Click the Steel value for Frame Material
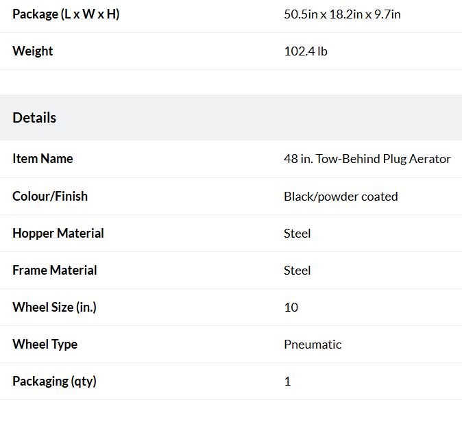This screenshot has width=462, height=424. pos(297,271)
